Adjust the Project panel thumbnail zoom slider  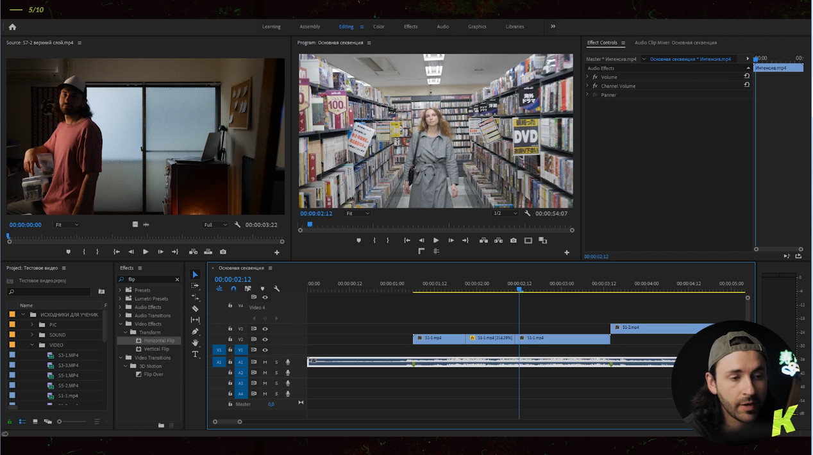60,422
